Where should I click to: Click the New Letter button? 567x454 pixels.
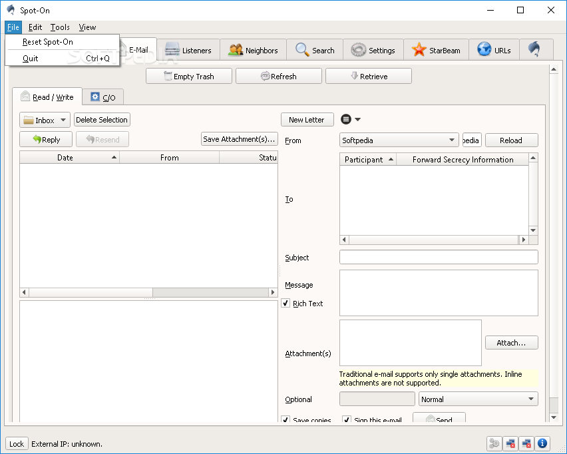tap(307, 120)
